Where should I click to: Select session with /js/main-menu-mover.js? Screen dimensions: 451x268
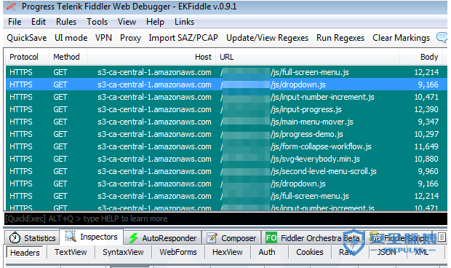pyautogui.click(x=226, y=122)
